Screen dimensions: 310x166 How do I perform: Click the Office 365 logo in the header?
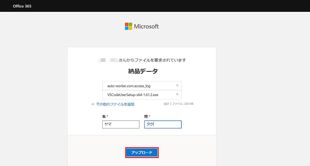[x=22, y=6]
